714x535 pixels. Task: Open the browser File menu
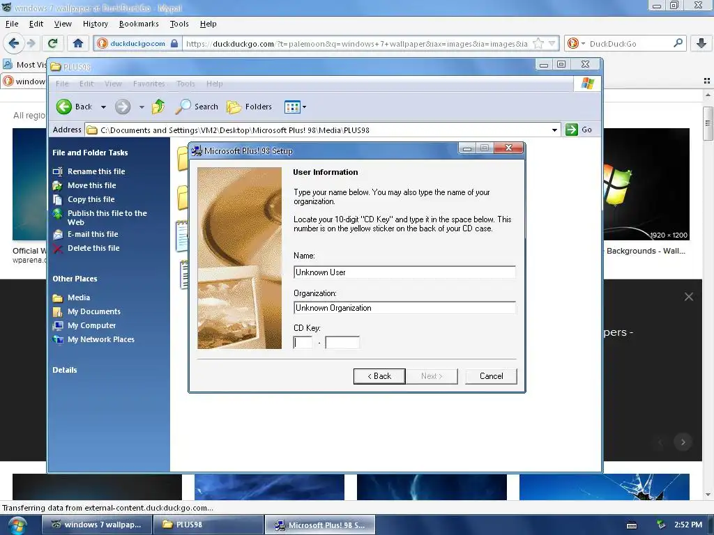coord(12,24)
